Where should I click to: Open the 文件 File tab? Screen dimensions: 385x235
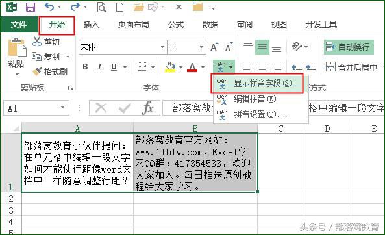[19, 24]
